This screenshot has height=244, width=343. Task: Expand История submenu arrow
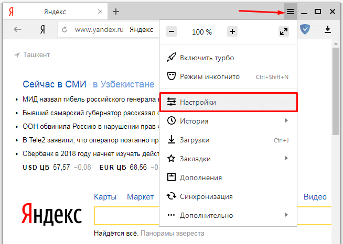click(x=286, y=120)
